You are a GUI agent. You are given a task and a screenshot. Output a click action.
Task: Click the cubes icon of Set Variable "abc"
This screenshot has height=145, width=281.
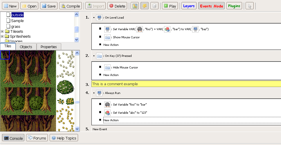107,113
